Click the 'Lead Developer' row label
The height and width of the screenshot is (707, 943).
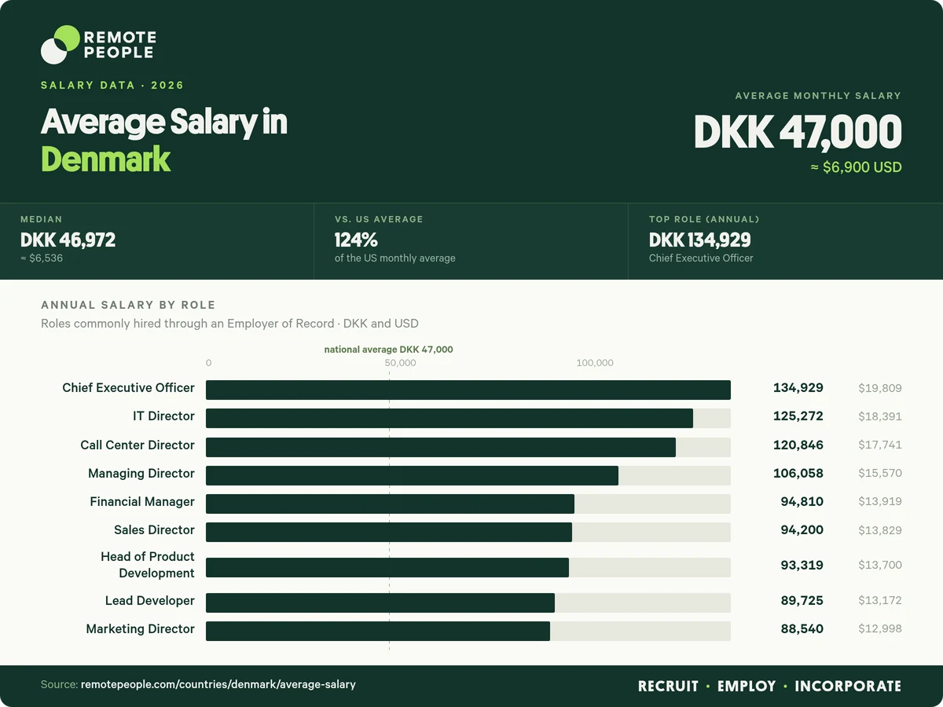click(150, 600)
